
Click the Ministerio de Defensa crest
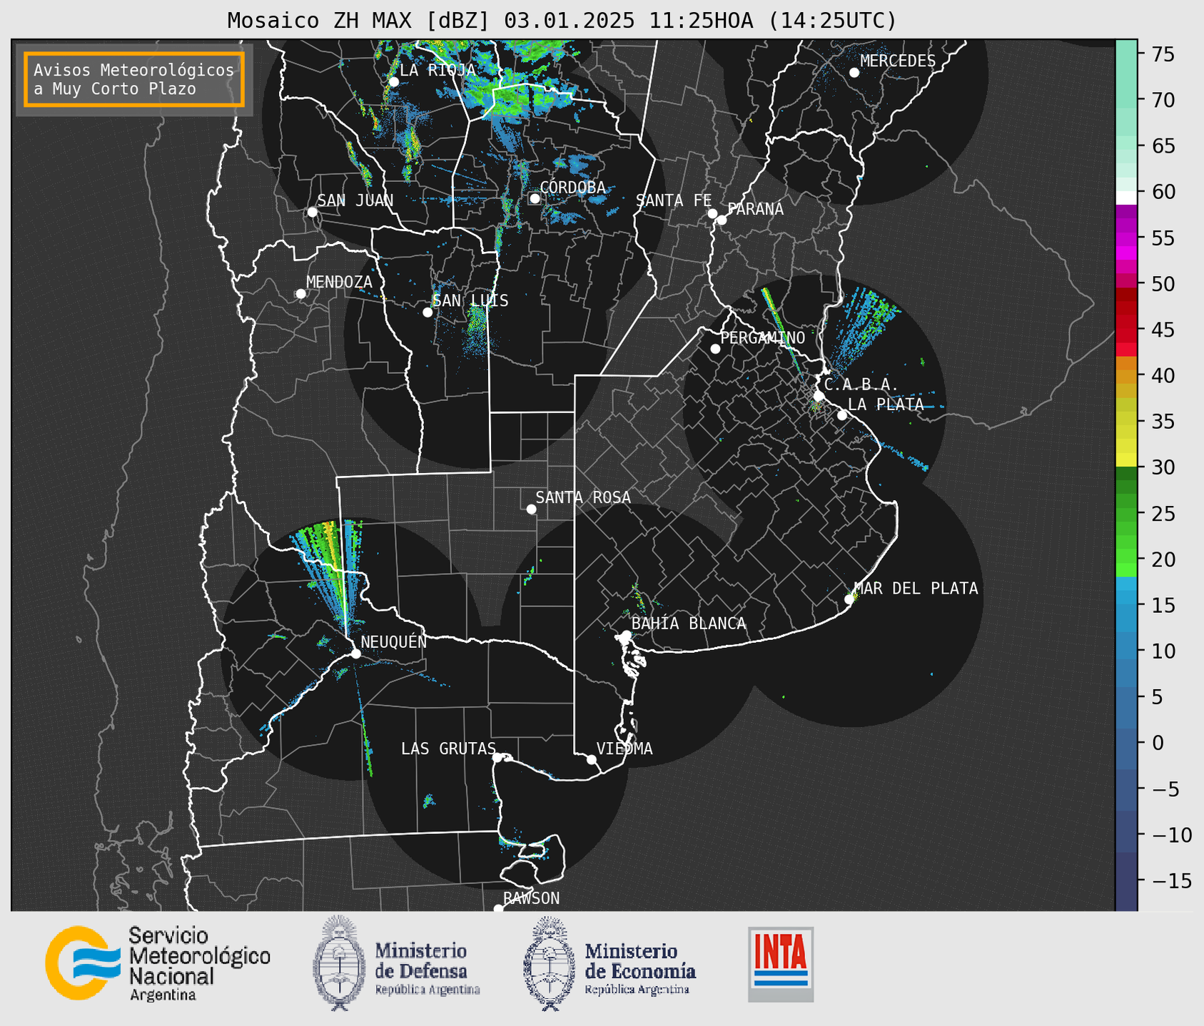click(339, 962)
